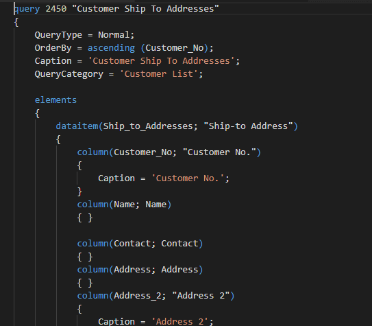Click the second 'Name' in column(Name; Name)
This screenshot has width=372, height=326.
pyautogui.click(x=156, y=205)
